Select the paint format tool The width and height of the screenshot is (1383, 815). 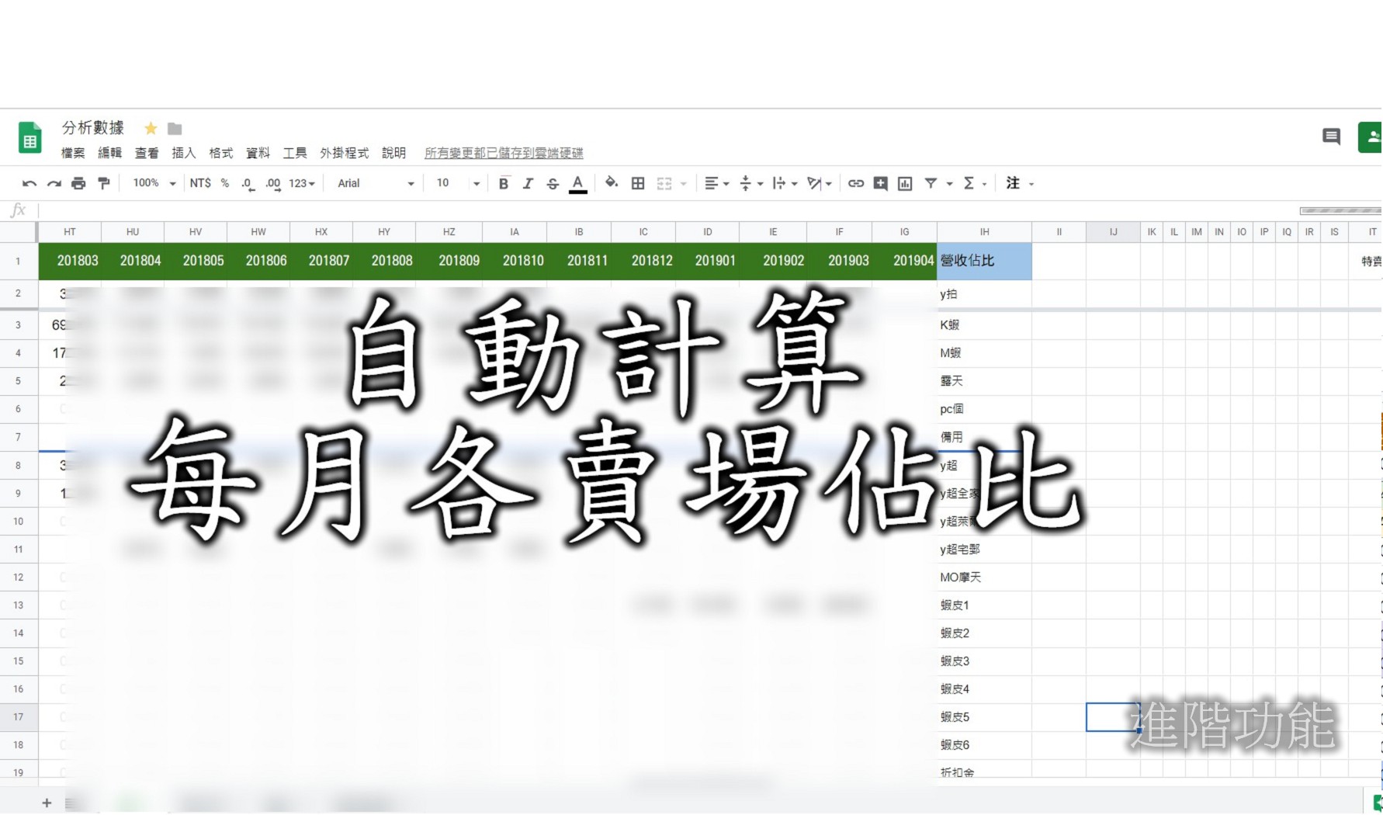[104, 183]
